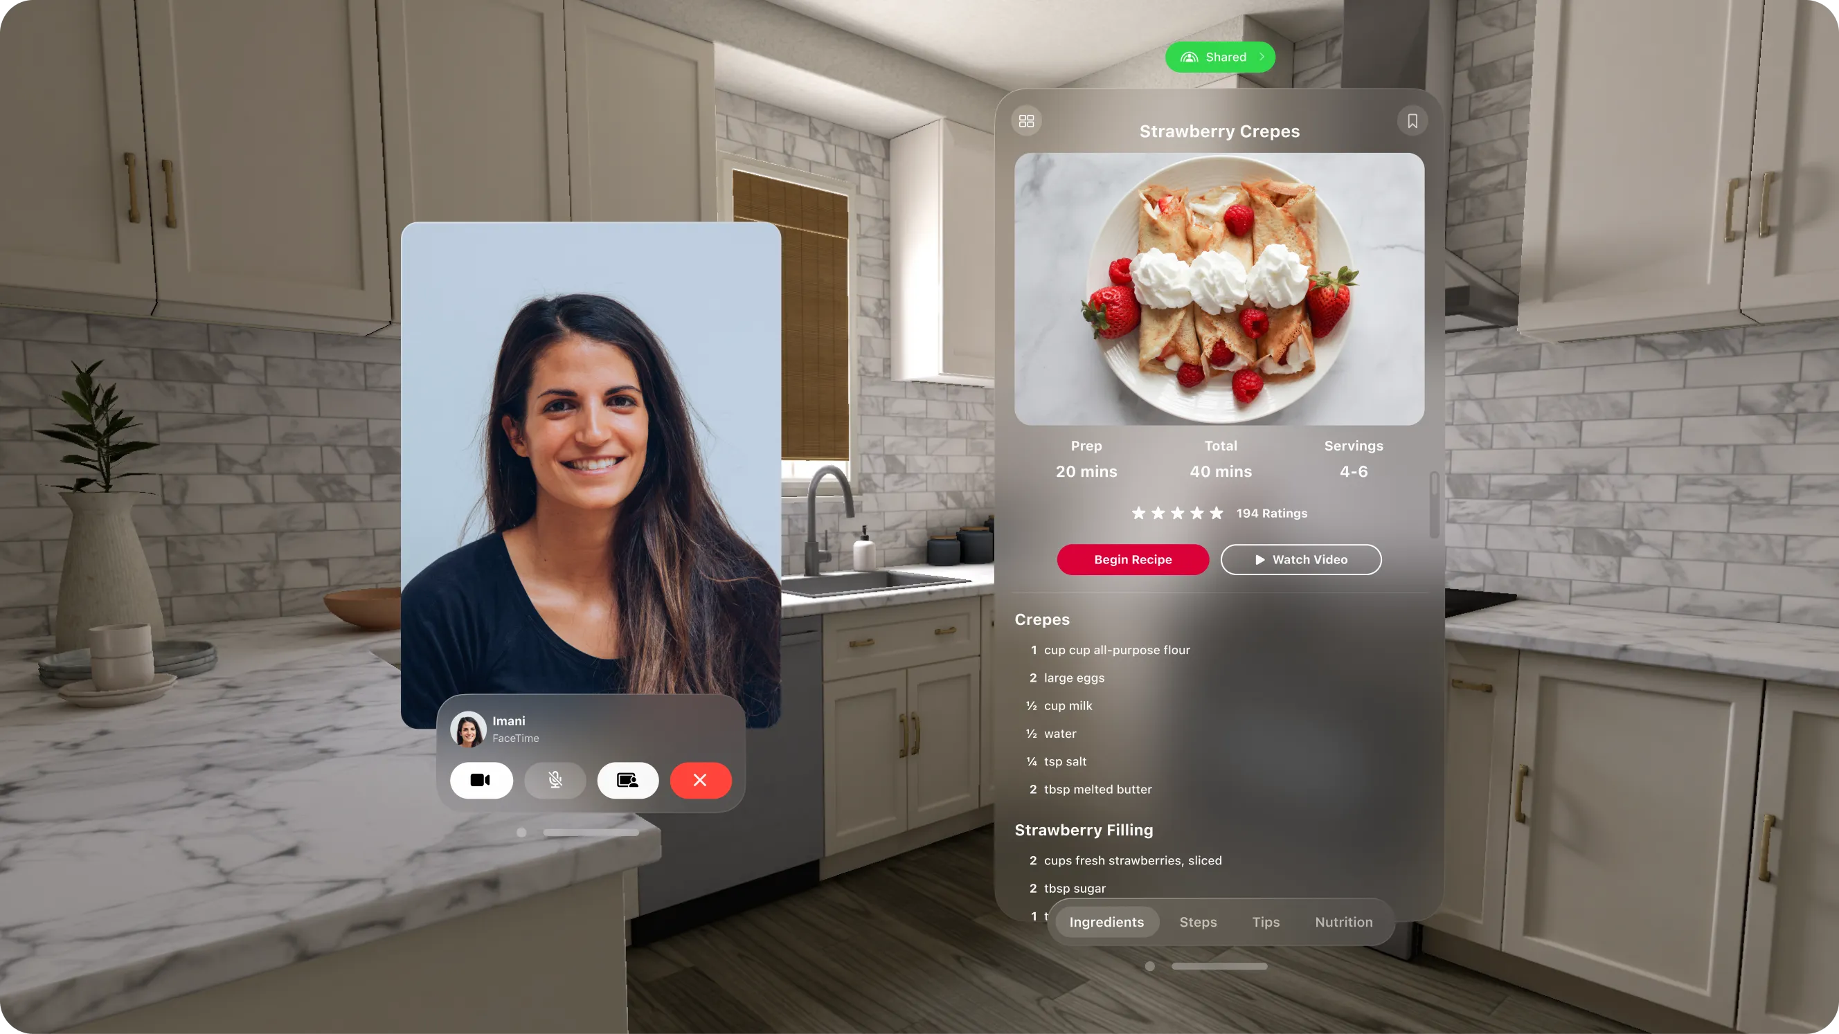The image size is (1839, 1034).
Task: Select the Ingredients tab
Action: coord(1106,922)
